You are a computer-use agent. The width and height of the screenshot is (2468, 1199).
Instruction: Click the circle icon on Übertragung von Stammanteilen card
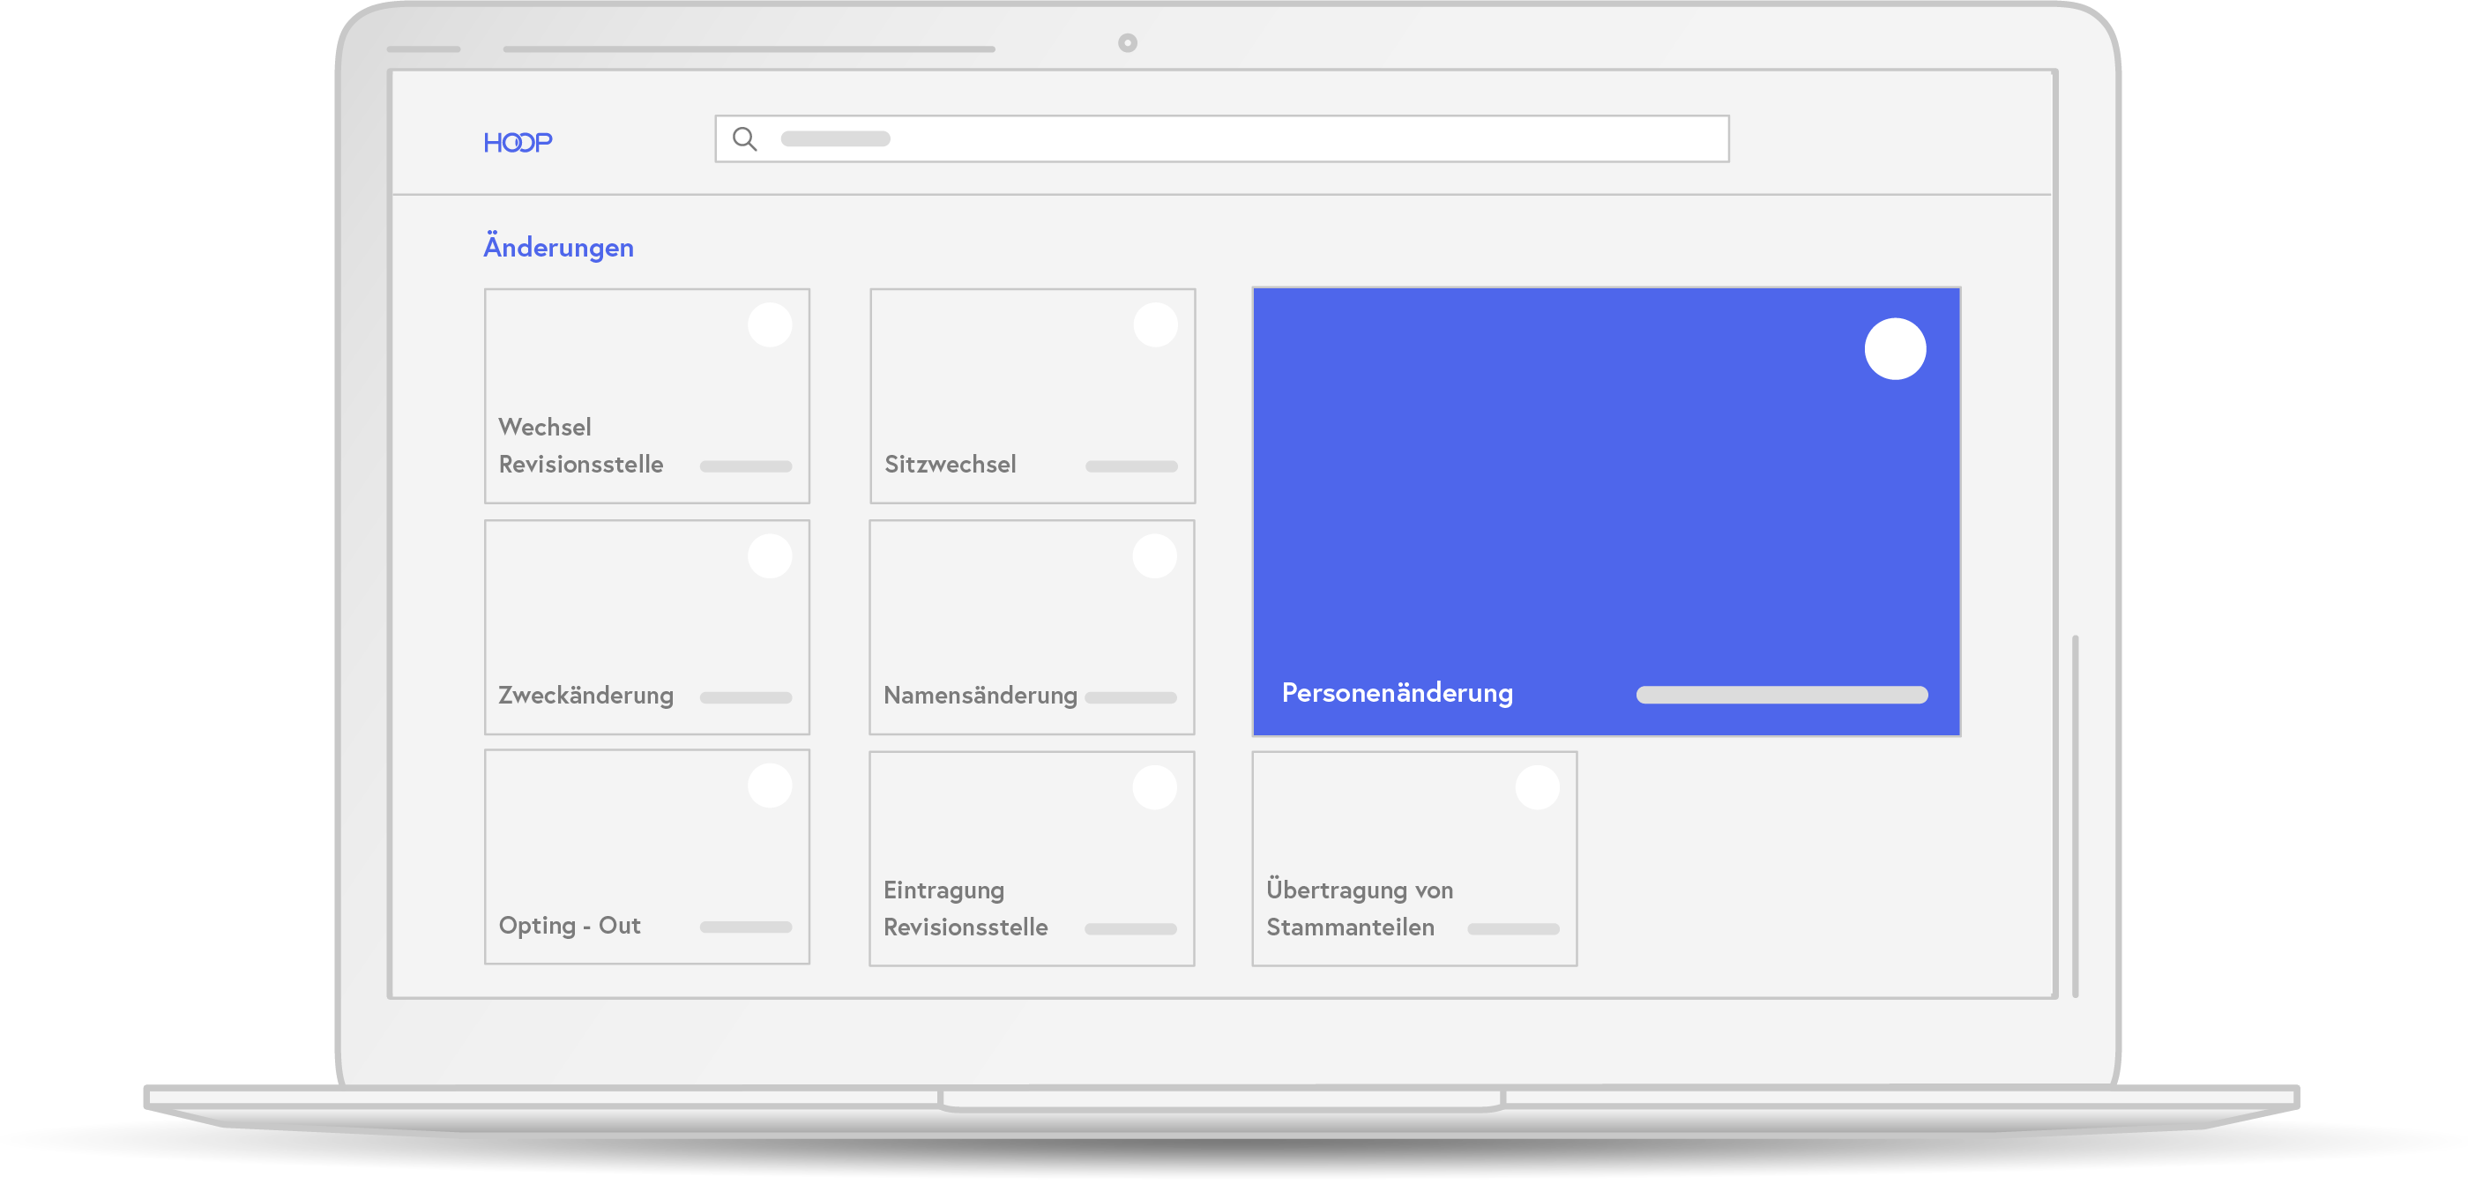pos(1537,787)
